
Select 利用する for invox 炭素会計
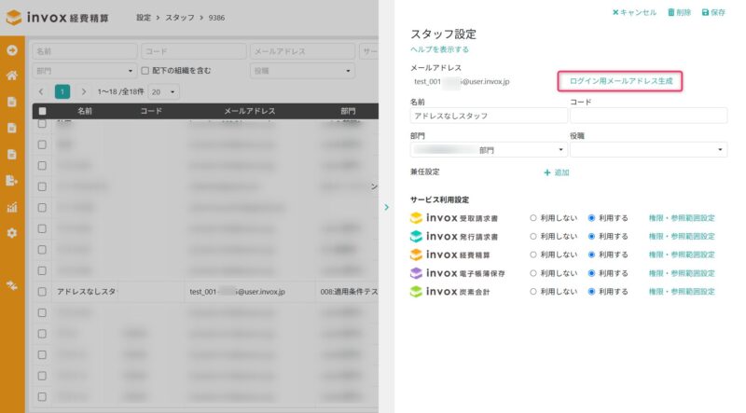point(591,292)
